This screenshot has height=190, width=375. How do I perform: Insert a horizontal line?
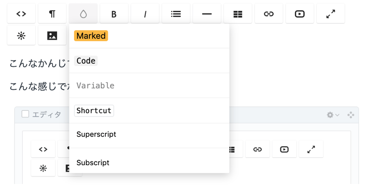(x=207, y=14)
